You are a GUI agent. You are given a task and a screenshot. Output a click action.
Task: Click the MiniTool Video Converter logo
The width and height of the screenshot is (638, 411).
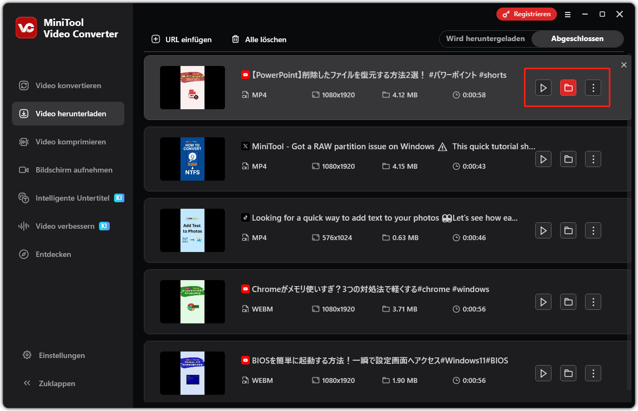pos(26,28)
